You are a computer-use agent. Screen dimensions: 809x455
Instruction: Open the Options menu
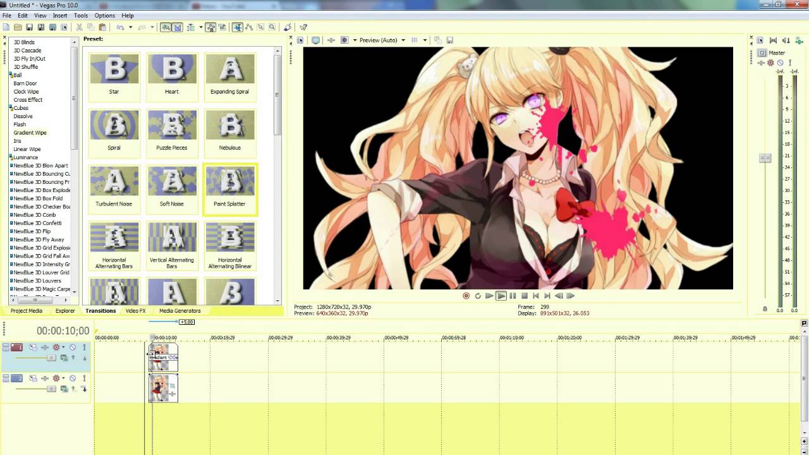[x=105, y=15]
